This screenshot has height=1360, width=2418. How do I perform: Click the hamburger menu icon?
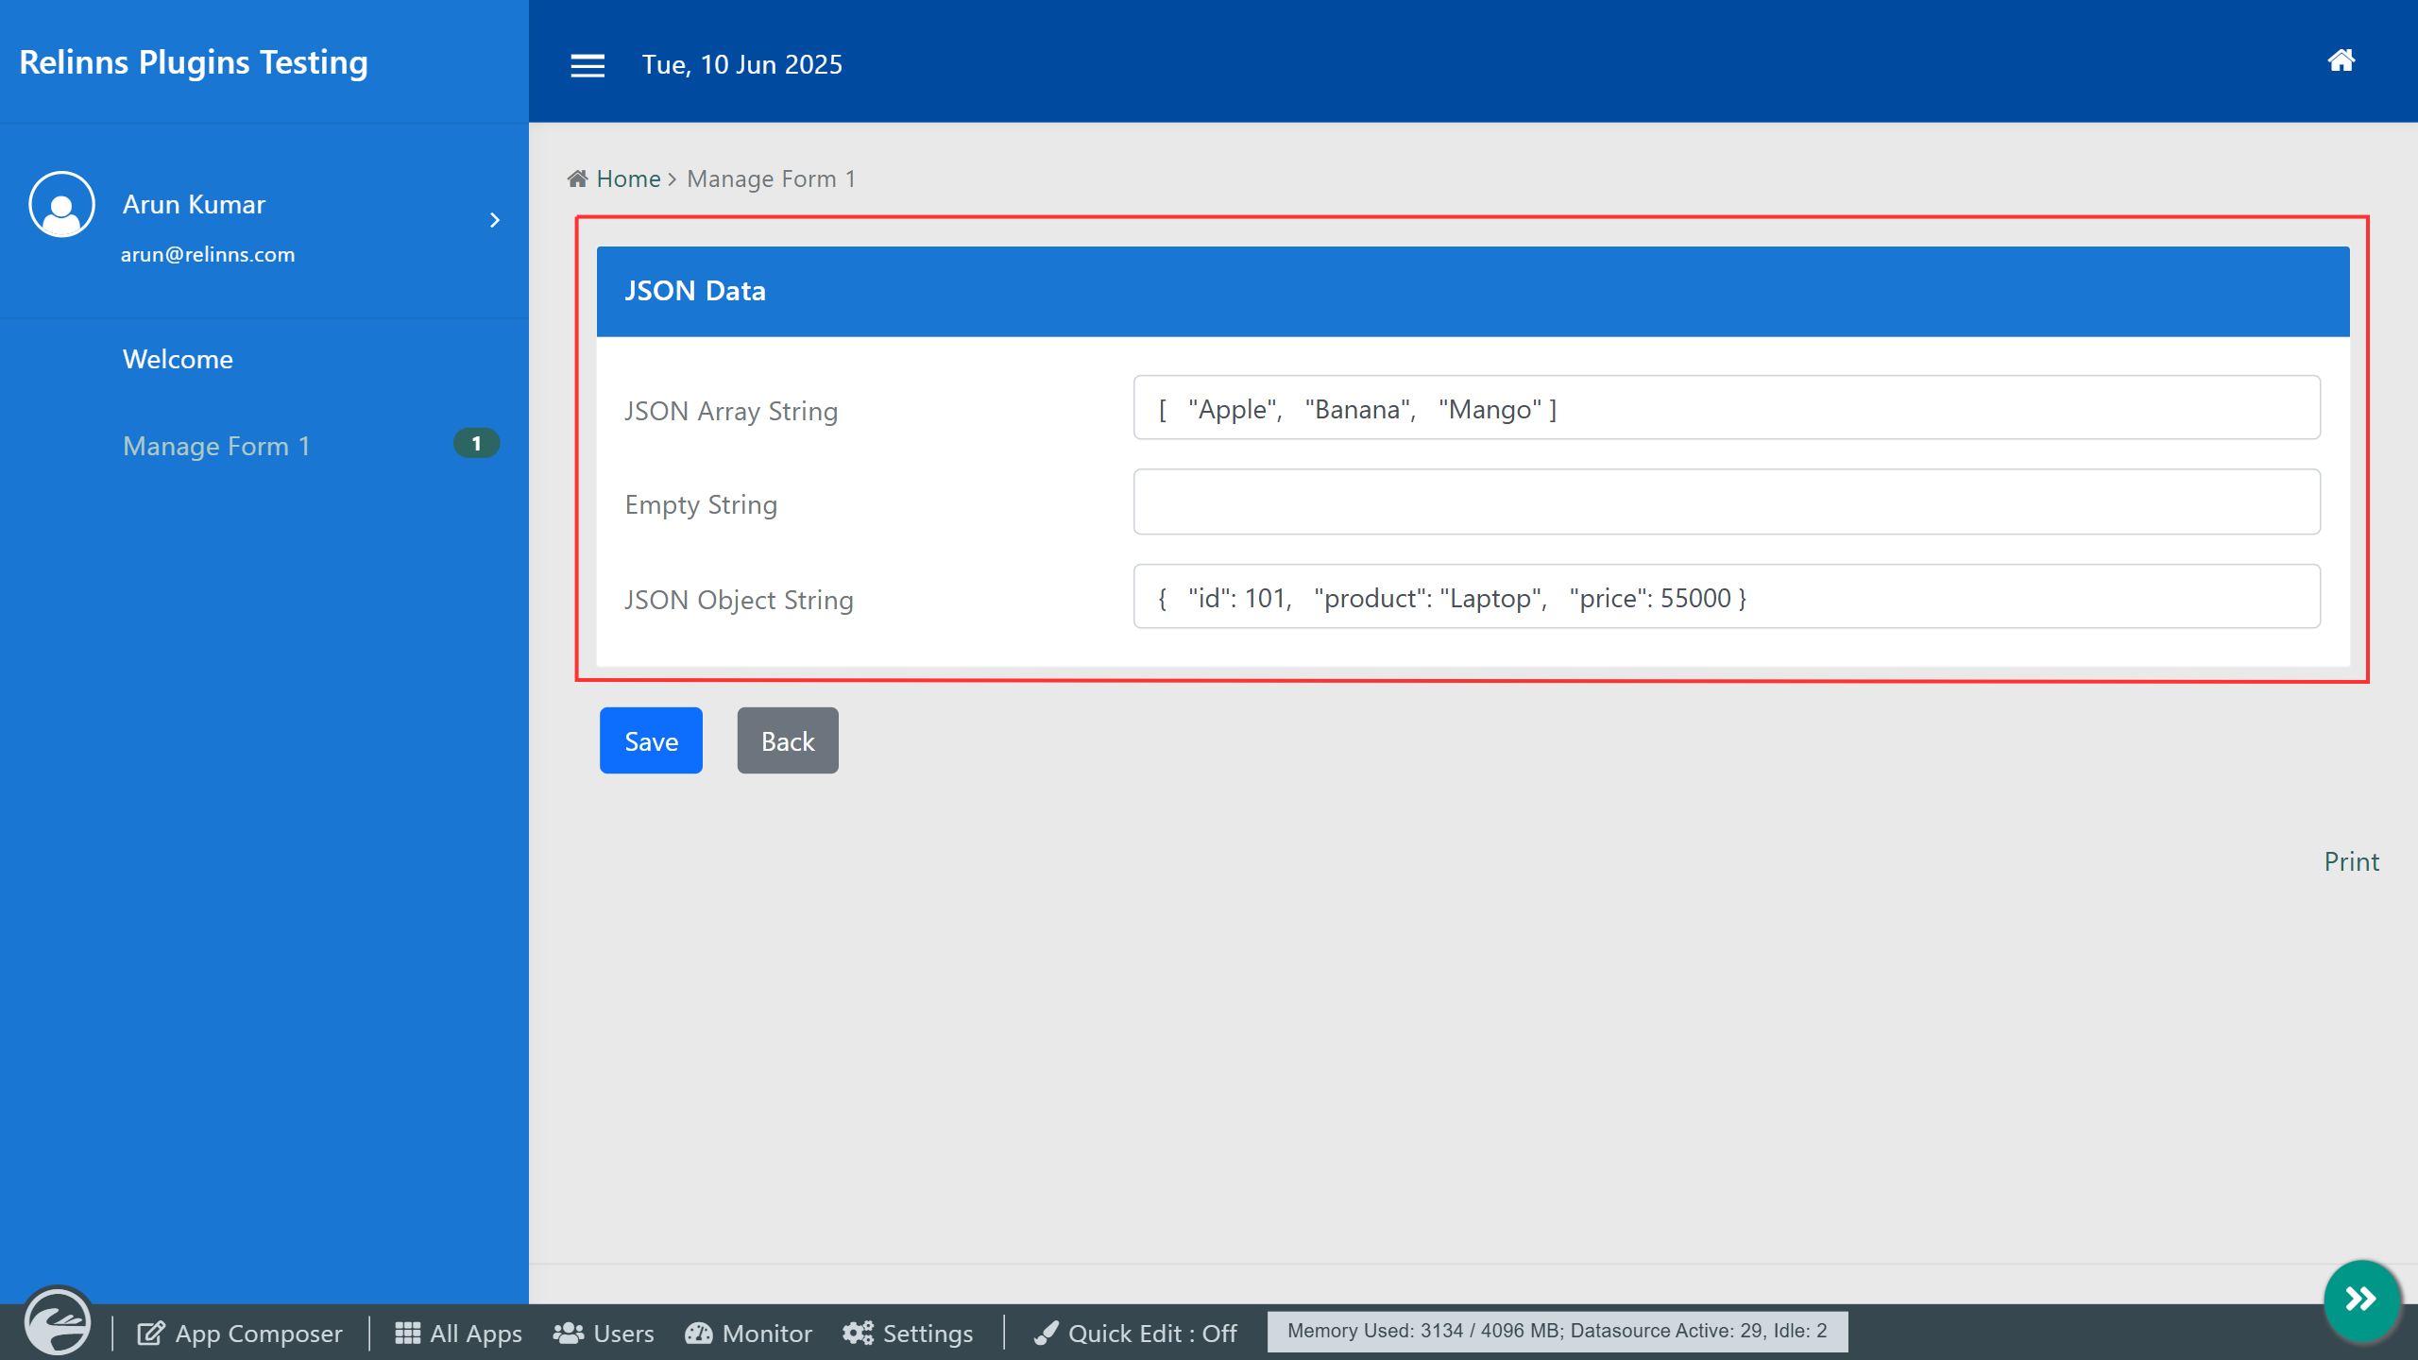pyautogui.click(x=587, y=65)
